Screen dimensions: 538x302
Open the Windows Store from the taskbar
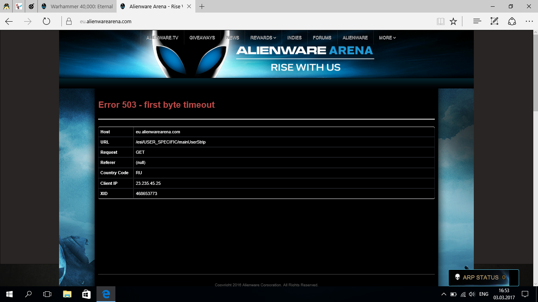pyautogui.click(x=87, y=294)
